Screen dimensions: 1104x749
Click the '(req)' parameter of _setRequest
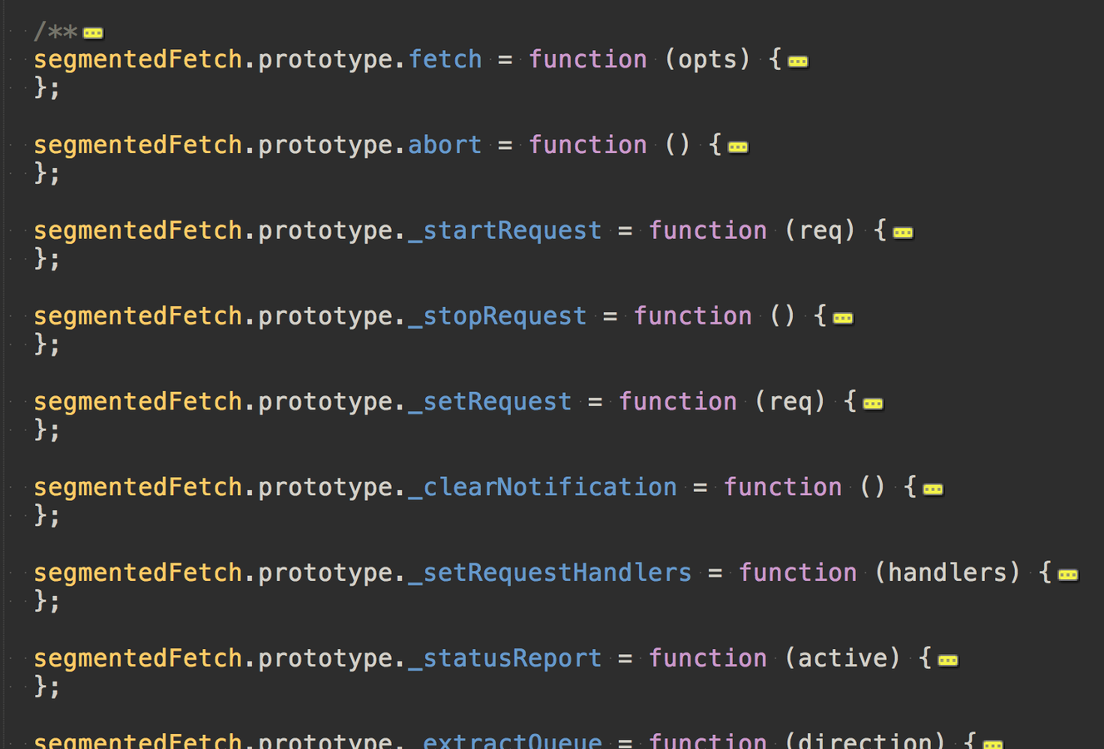(790, 402)
